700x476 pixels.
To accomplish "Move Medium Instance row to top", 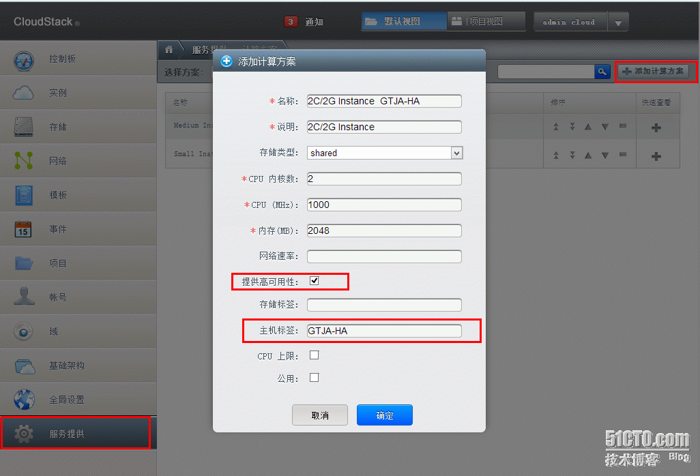I will click(556, 127).
